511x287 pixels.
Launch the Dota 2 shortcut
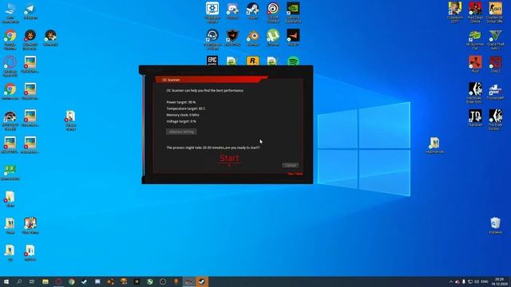click(495, 64)
